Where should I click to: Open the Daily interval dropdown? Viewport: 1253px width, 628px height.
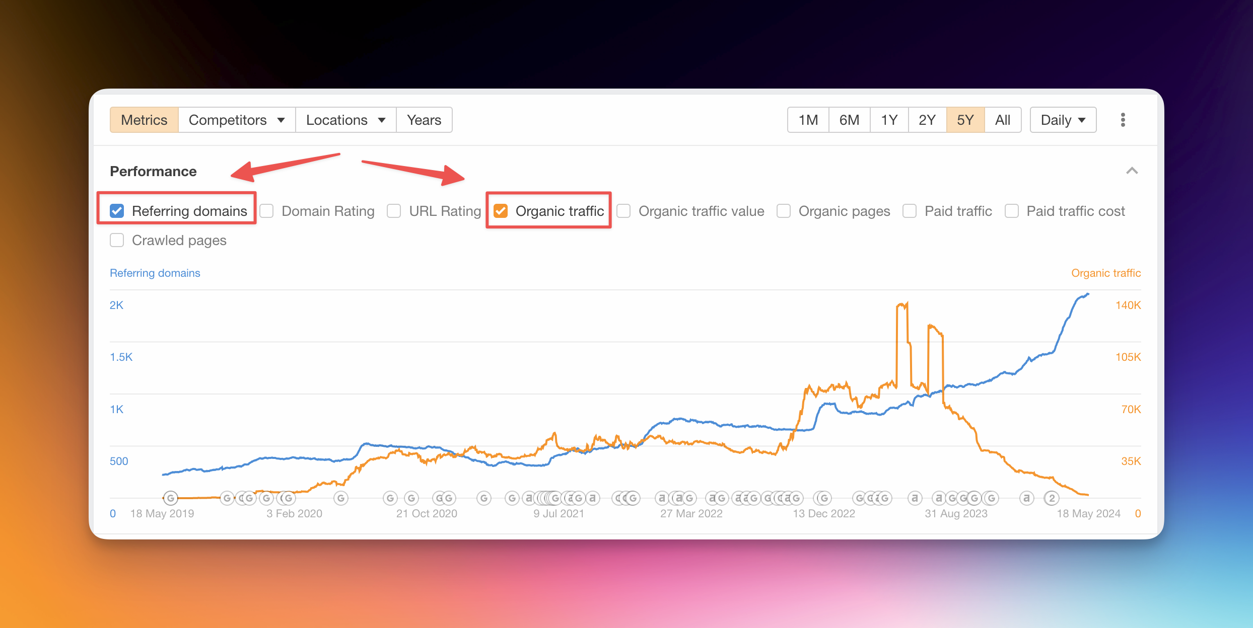tap(1063, 120)
